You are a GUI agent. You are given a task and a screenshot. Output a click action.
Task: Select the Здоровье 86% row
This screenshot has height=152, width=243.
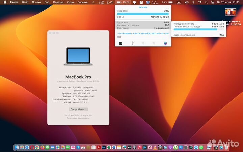[143, 22]
